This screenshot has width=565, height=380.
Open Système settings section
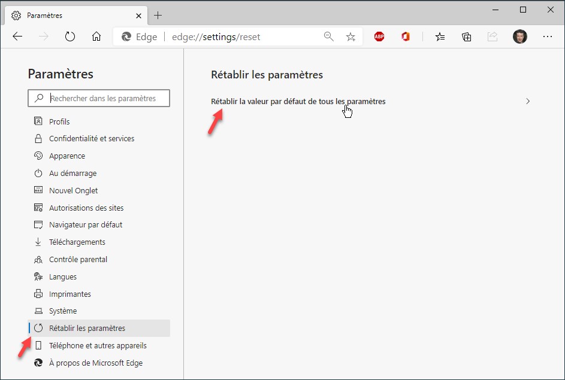(x=99, y=311)
